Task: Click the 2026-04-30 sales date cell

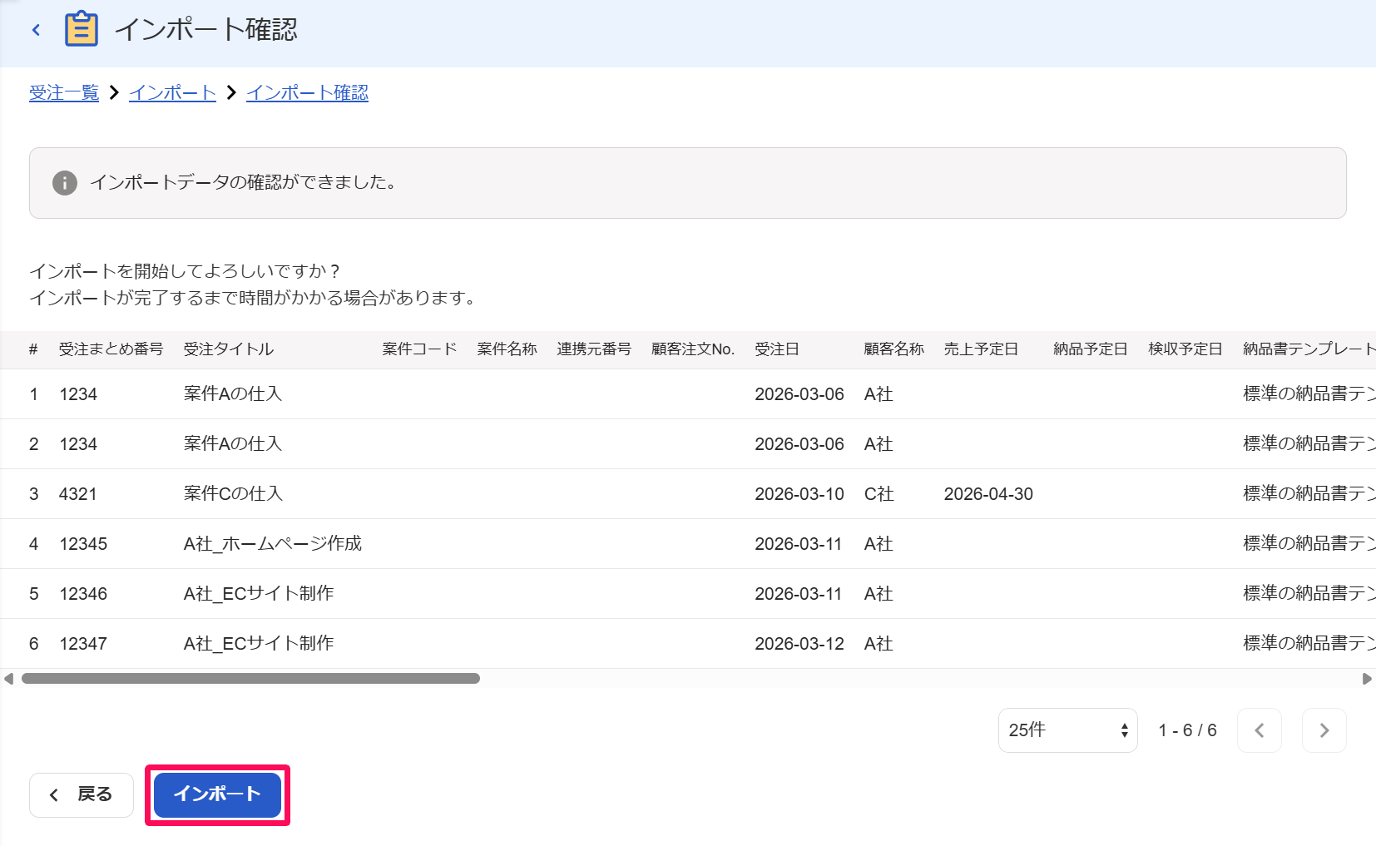Action: (x=988, y=494)
